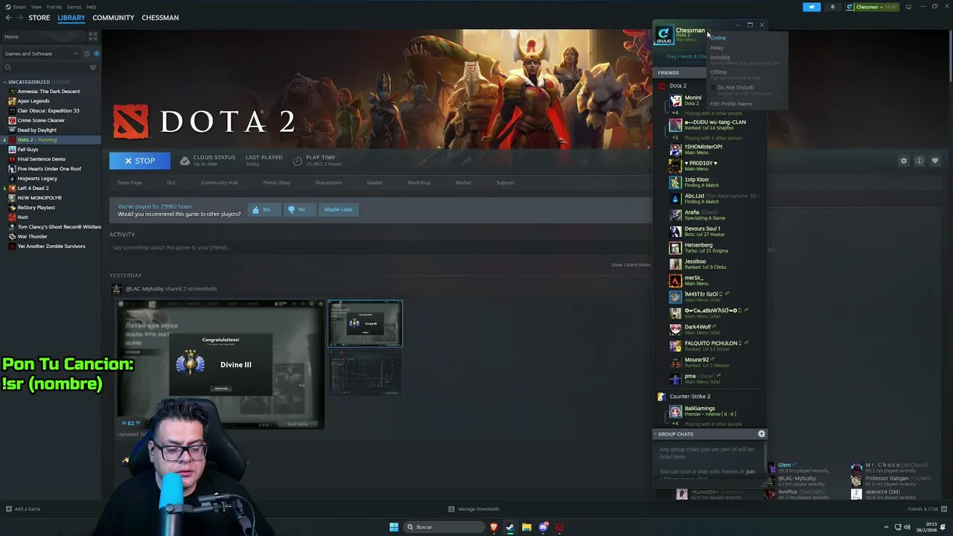
Task: Click recent activity clock filter icon
Action: coord(87,54)
